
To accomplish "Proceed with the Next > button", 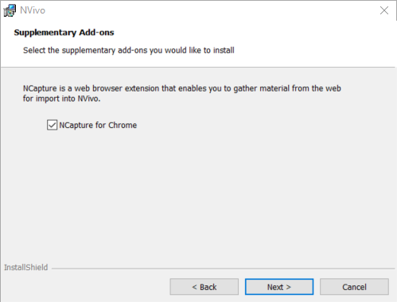I will (279, 287).
